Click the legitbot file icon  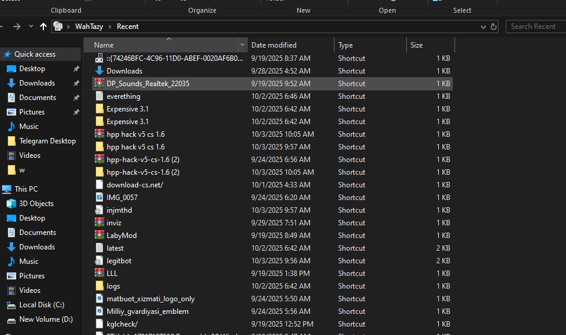coord(99,261)
